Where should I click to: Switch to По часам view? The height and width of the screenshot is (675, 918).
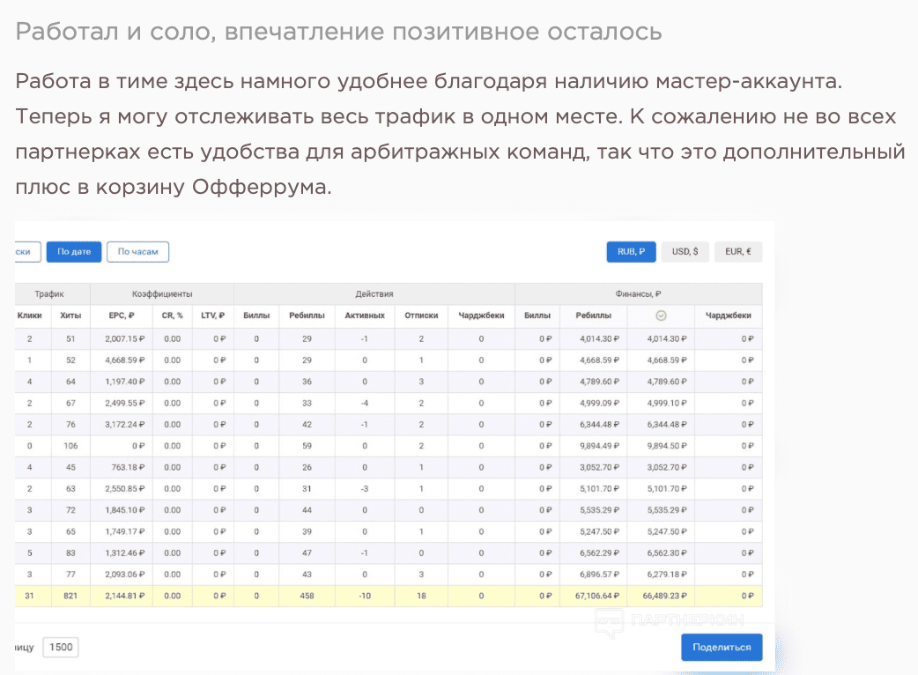[137, 251]
